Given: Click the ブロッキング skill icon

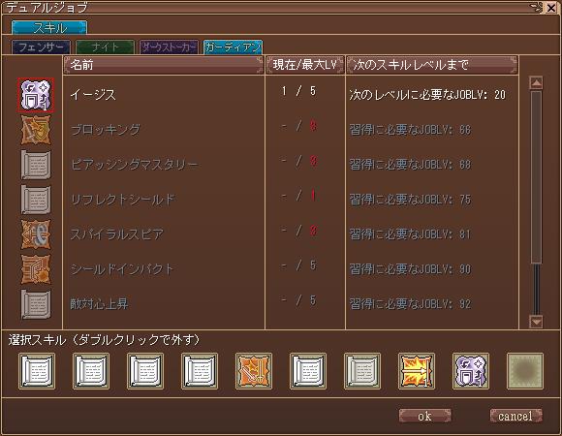Looking at the screenshot, I should pos(36,130).
